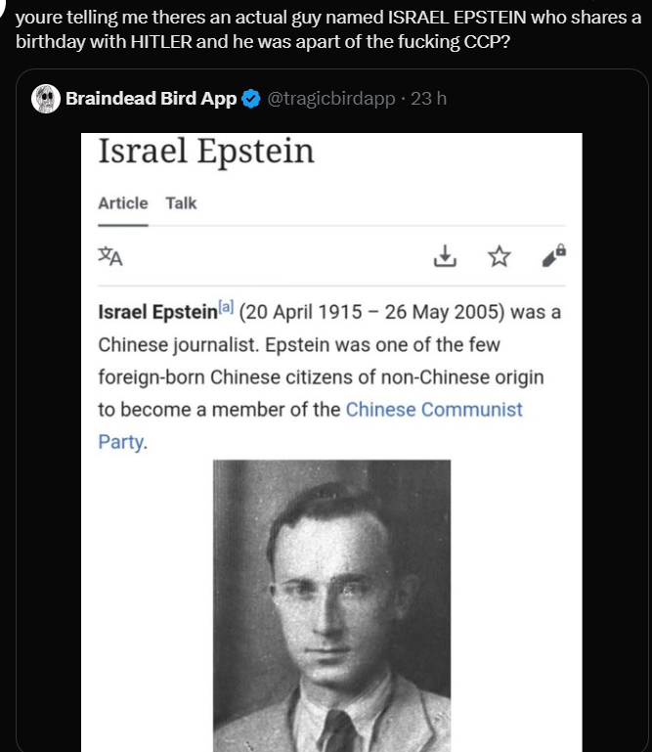This screenshot has height=752, width=652.
Task: Switch to the Talk tab
Action: point(181,203)
